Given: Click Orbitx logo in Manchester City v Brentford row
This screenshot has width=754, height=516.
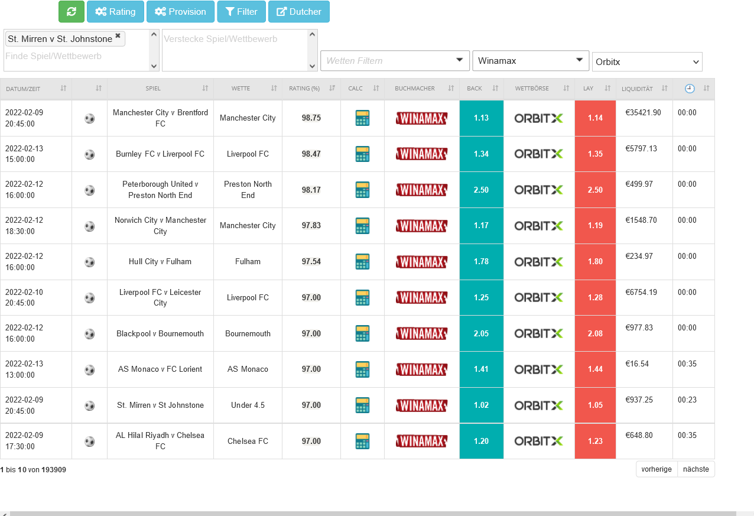Looking at the screenshot, I should coord(538,118).
